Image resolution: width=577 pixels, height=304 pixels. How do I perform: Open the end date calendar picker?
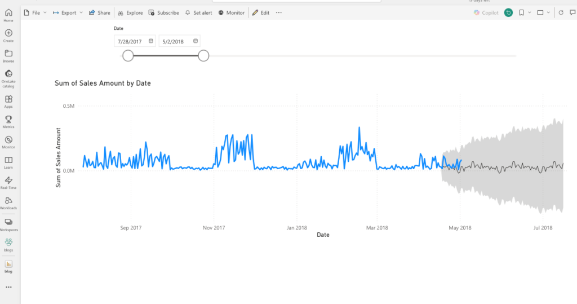click(x=196, y=41)
